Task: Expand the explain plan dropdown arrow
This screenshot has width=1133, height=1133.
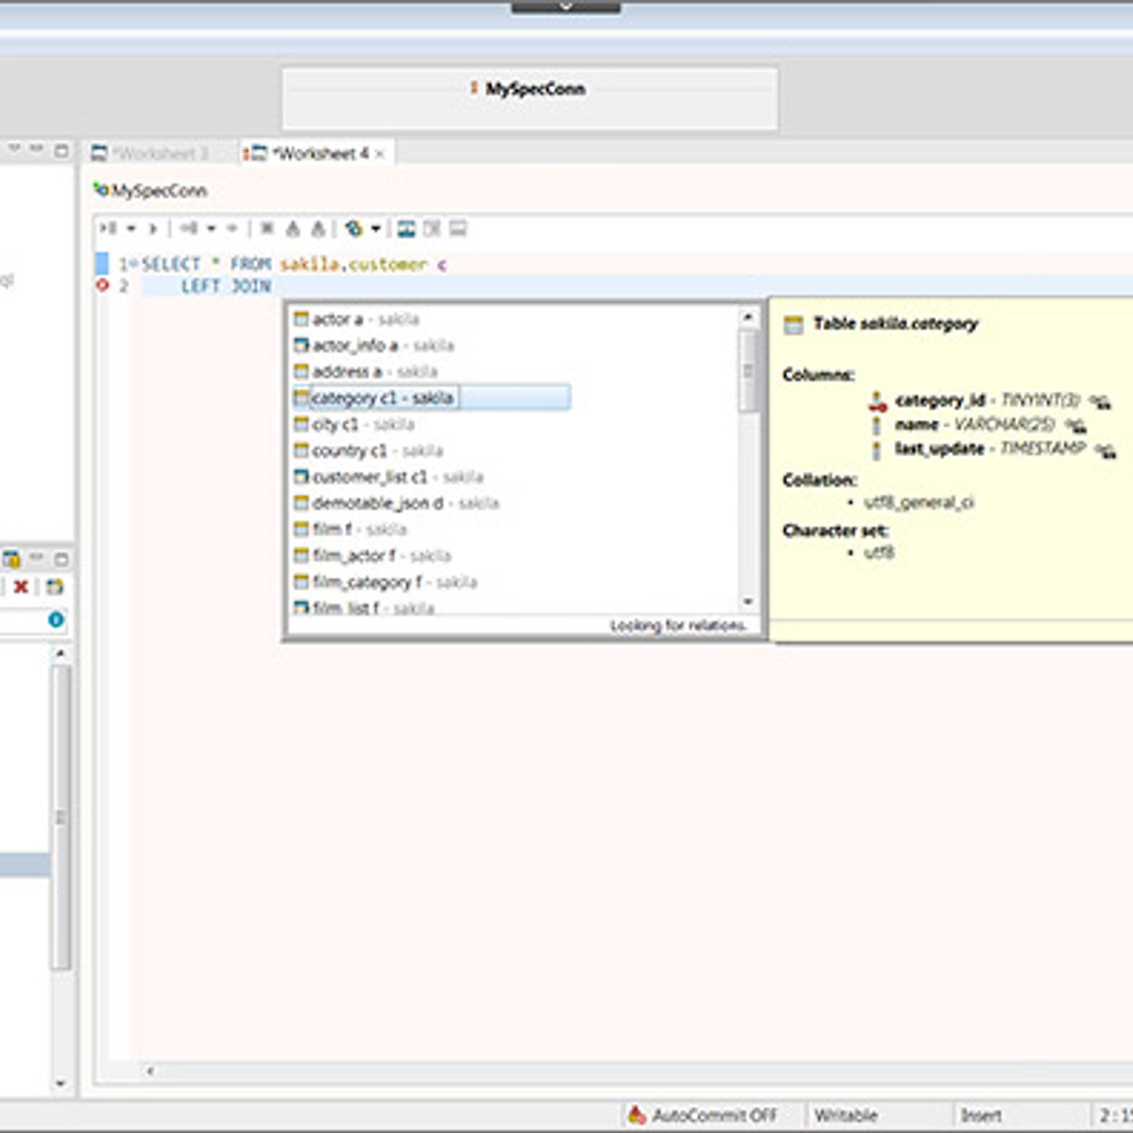Action: pyautogui.click(x=211, y=228)
